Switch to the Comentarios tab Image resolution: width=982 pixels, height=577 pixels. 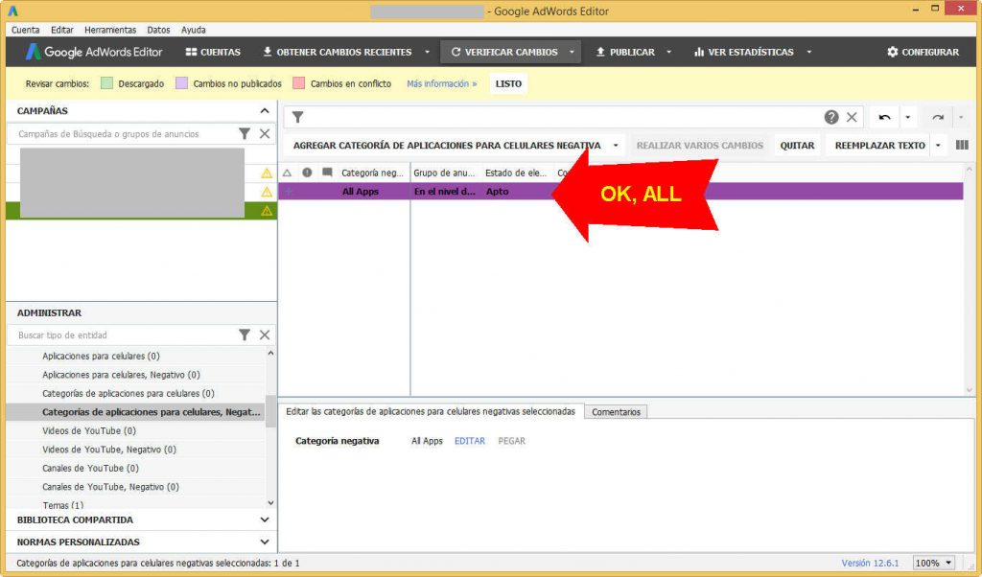tap(616, 412)
